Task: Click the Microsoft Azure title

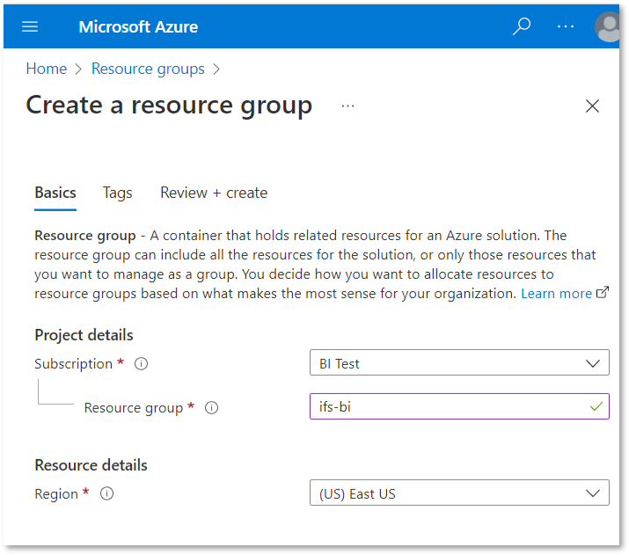Action: coord(138,27)
